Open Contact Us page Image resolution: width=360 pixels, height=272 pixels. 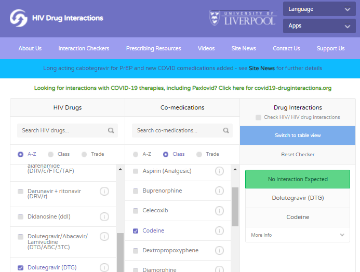pos(286,48)
